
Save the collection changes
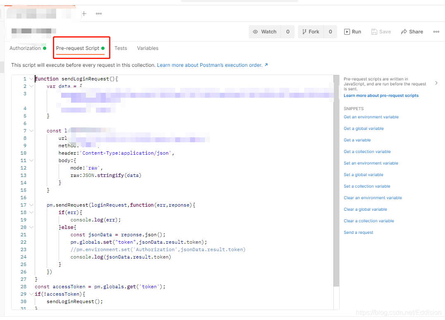381,32
